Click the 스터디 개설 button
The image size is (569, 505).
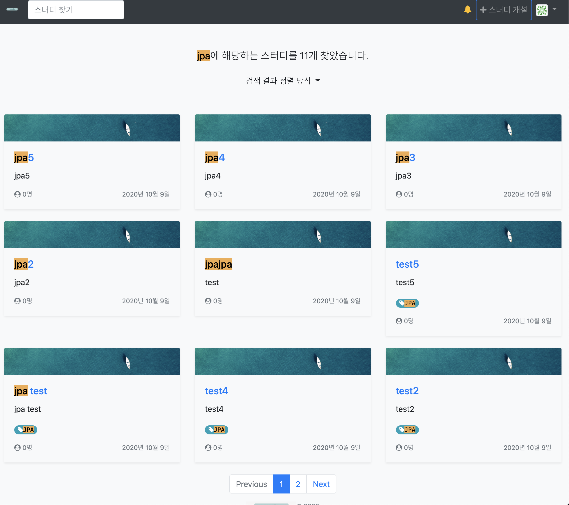tap(504, 10)
